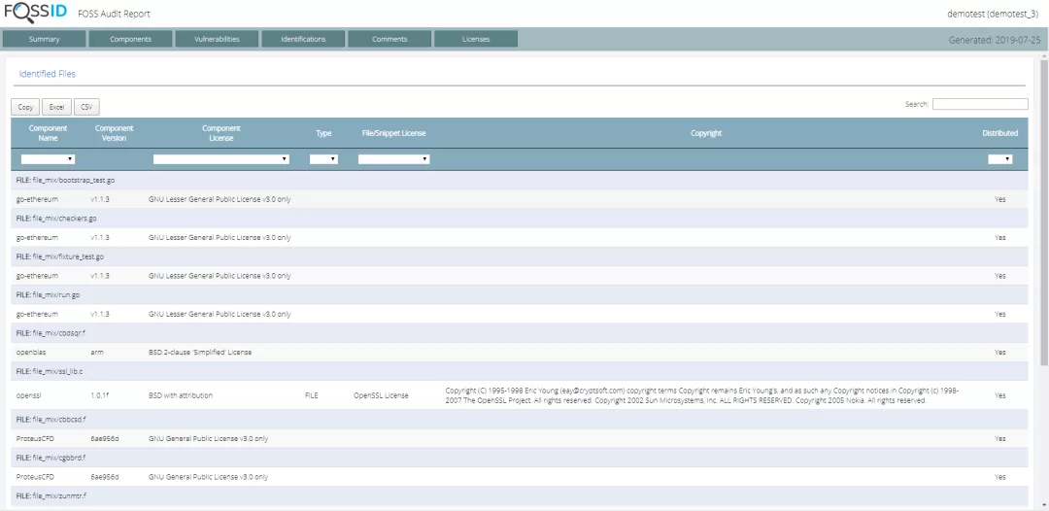The image size is (1049, 511).
Task: Go to the Comments tab
Action: (389, 39)
